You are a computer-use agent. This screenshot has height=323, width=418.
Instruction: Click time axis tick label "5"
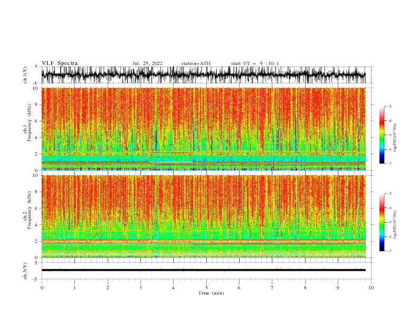coord(206,288)
